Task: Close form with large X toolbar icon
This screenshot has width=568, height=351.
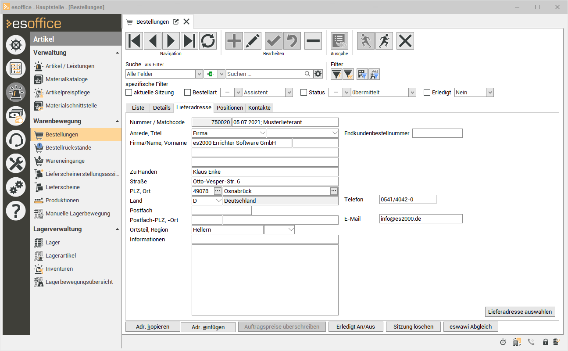Action: point(405,41)
